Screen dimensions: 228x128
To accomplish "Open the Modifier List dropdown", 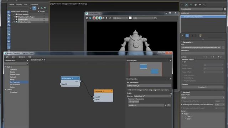I will coord(203,13).
